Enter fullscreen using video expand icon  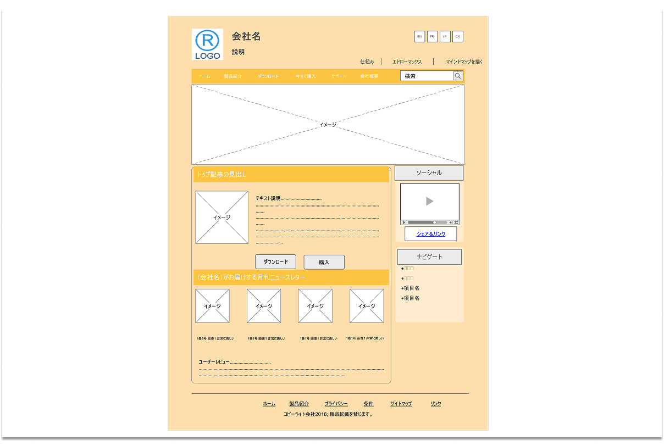[x=456, y=222]
